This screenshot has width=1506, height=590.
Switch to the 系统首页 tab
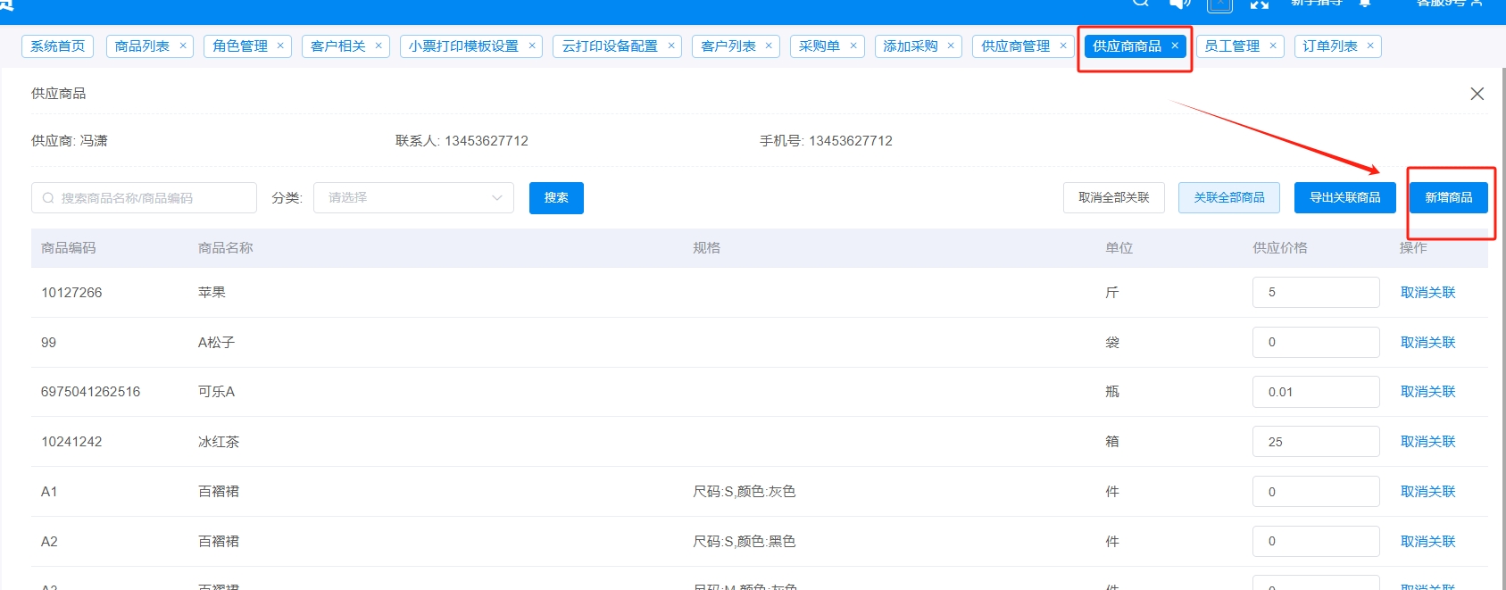58,46
